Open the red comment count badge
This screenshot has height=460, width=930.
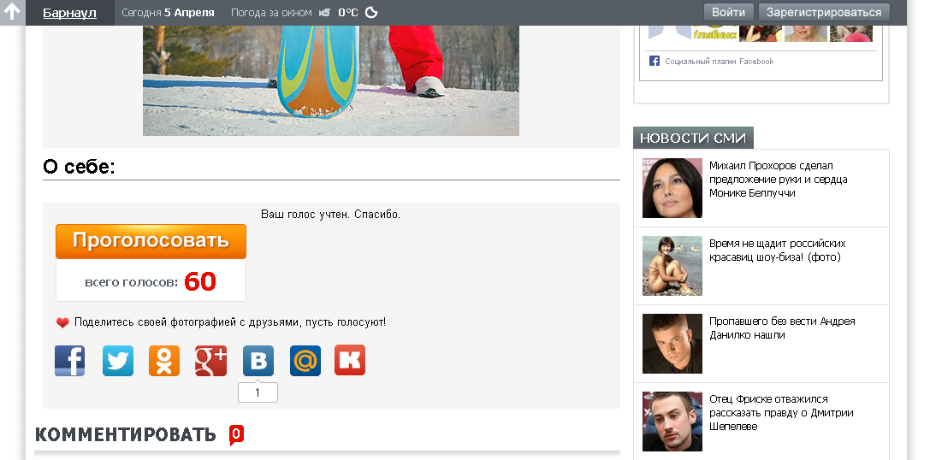[x=236, y=435]
